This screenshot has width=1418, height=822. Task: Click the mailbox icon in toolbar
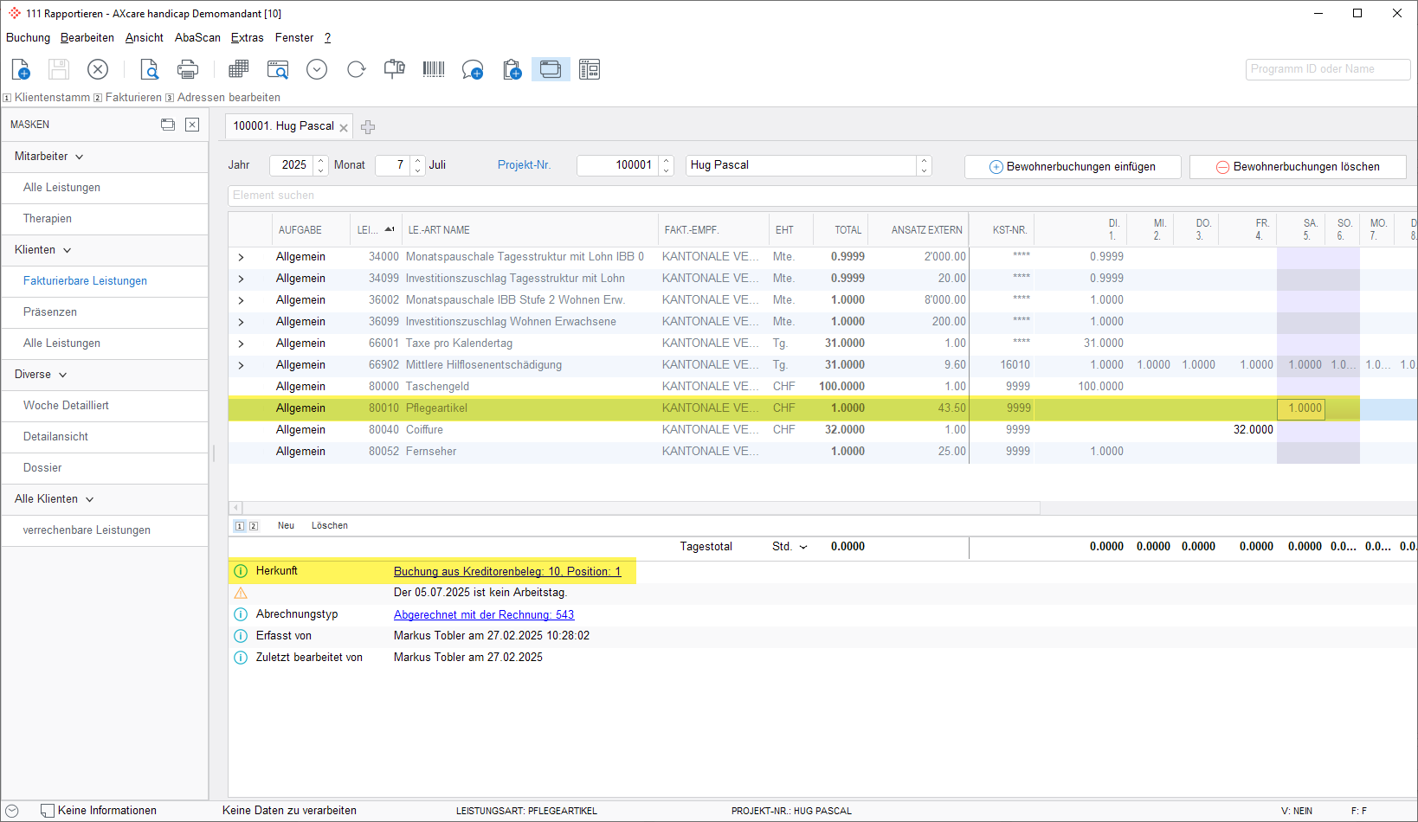tap(395, 69)
